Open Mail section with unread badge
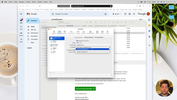Screen dimensions: 177x100 21,21
